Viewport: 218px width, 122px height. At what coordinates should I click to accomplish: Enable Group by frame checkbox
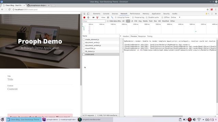tap(116, 17)
